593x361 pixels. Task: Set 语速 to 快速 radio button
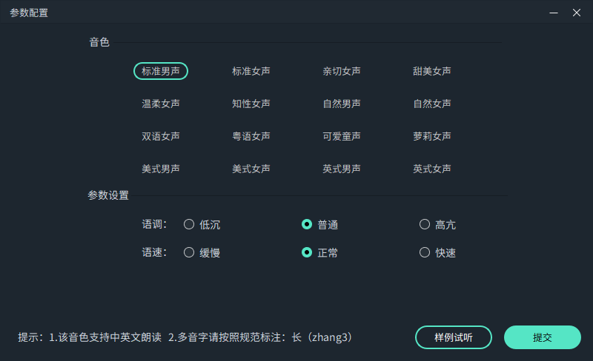point(425,252)
